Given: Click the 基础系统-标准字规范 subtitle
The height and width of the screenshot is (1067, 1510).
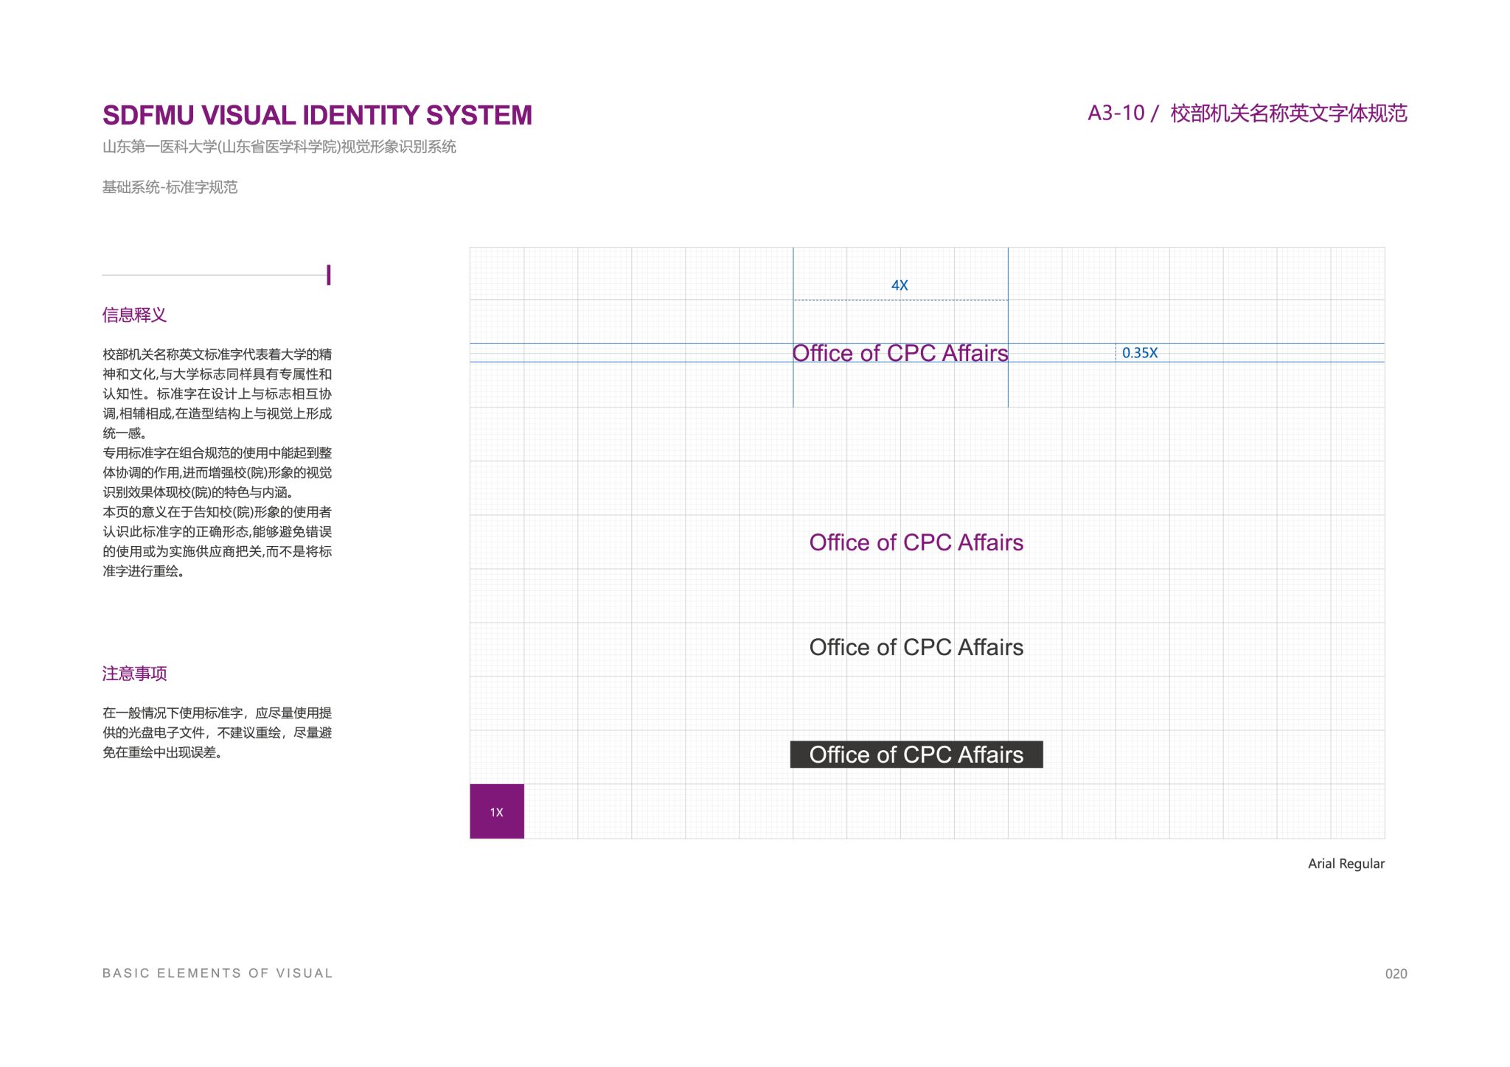Looking at the screenshot, I should tap(170, 187).
